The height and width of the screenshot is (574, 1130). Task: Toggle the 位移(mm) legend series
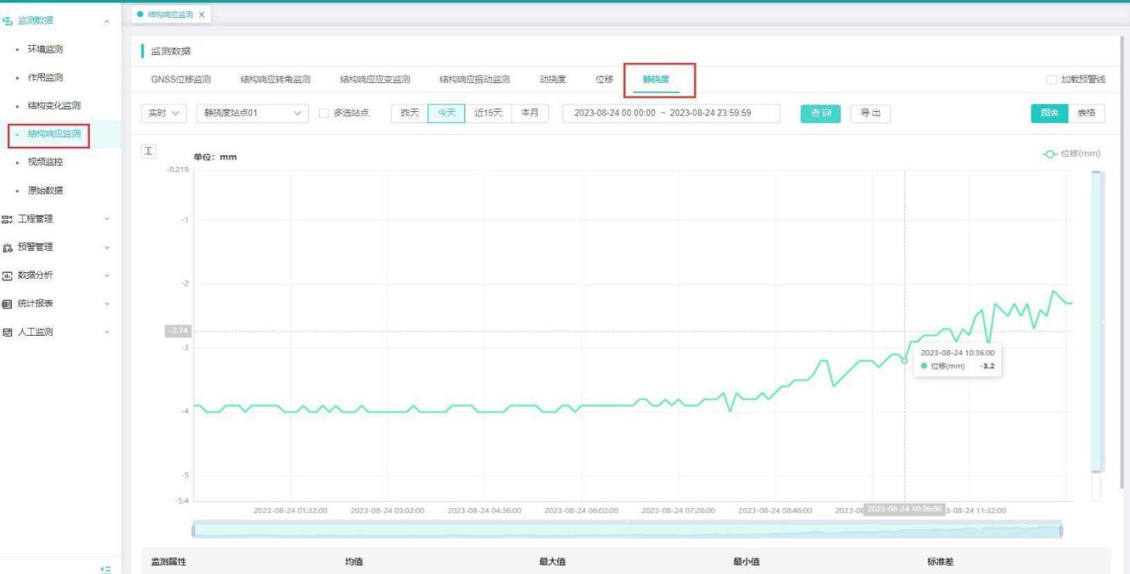point(1071,153)
